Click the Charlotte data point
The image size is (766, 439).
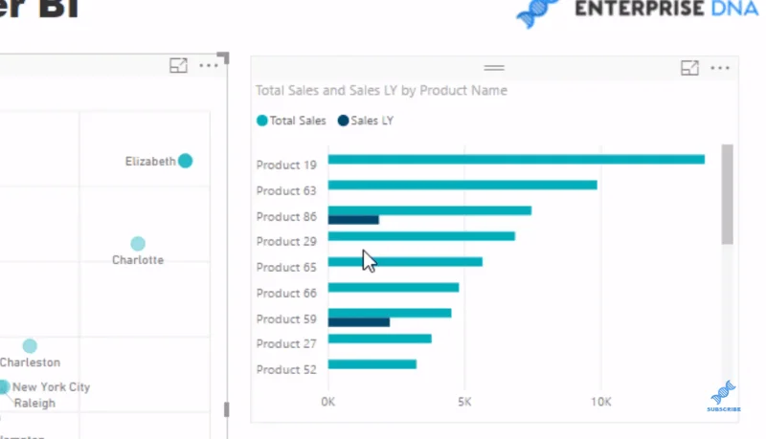click(138, 243)
